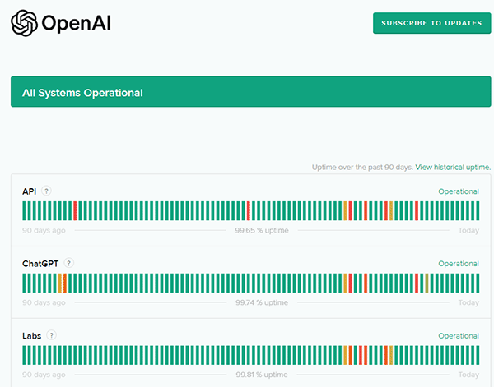Open View historical uptime link
Screen dimensions: 494x387
pos(453,168)
